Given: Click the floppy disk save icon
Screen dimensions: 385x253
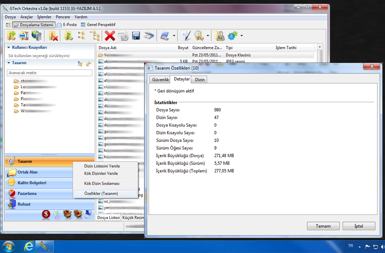Looking at the screenshot, I should pos(136,36).
